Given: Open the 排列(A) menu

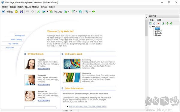Looking at the screenshot, I should [x=44, y=7].
